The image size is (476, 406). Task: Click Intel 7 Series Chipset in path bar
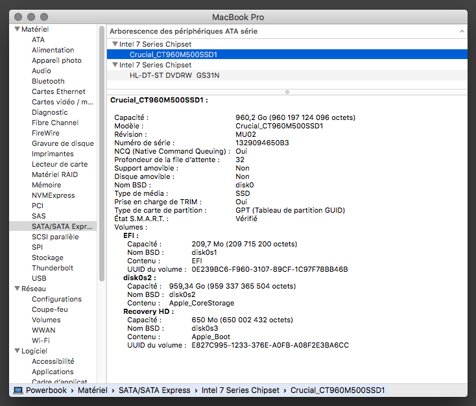[241, 390]
